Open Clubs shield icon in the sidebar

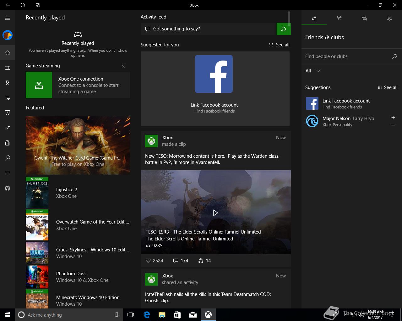coord(8,113)
